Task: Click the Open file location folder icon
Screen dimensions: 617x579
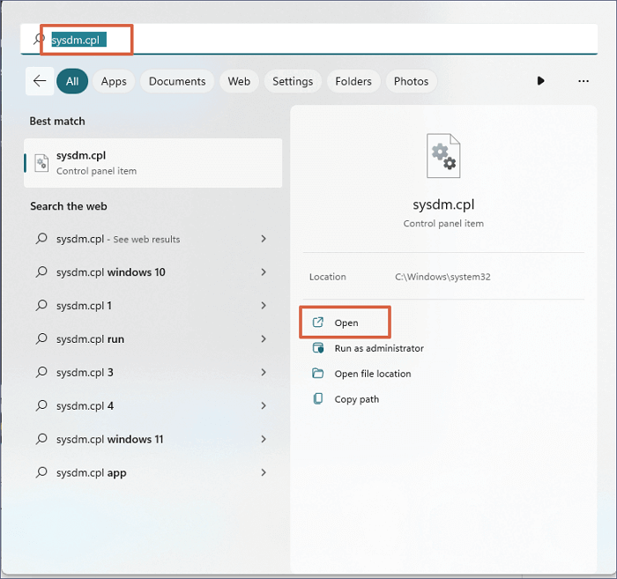Action: tap(317, 374)
